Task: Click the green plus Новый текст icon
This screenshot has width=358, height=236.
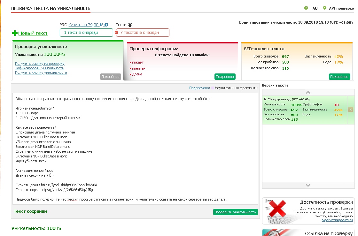Action: point(15,33)
